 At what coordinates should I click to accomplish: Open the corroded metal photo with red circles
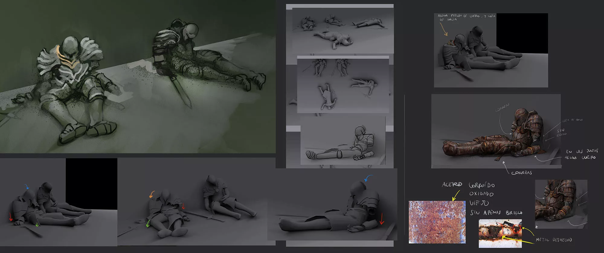coord(500,233)
